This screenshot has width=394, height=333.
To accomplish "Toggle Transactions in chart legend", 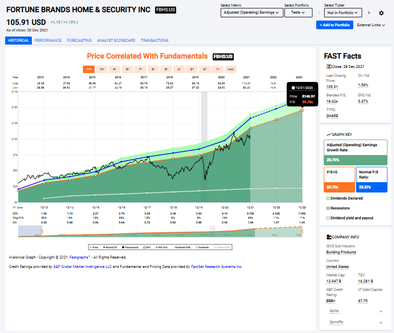I will [x=130, y=247].
